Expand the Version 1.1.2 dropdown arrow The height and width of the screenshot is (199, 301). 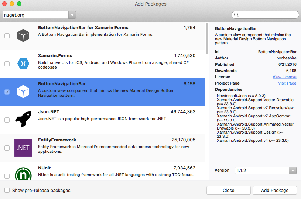[x=293, y=171]
